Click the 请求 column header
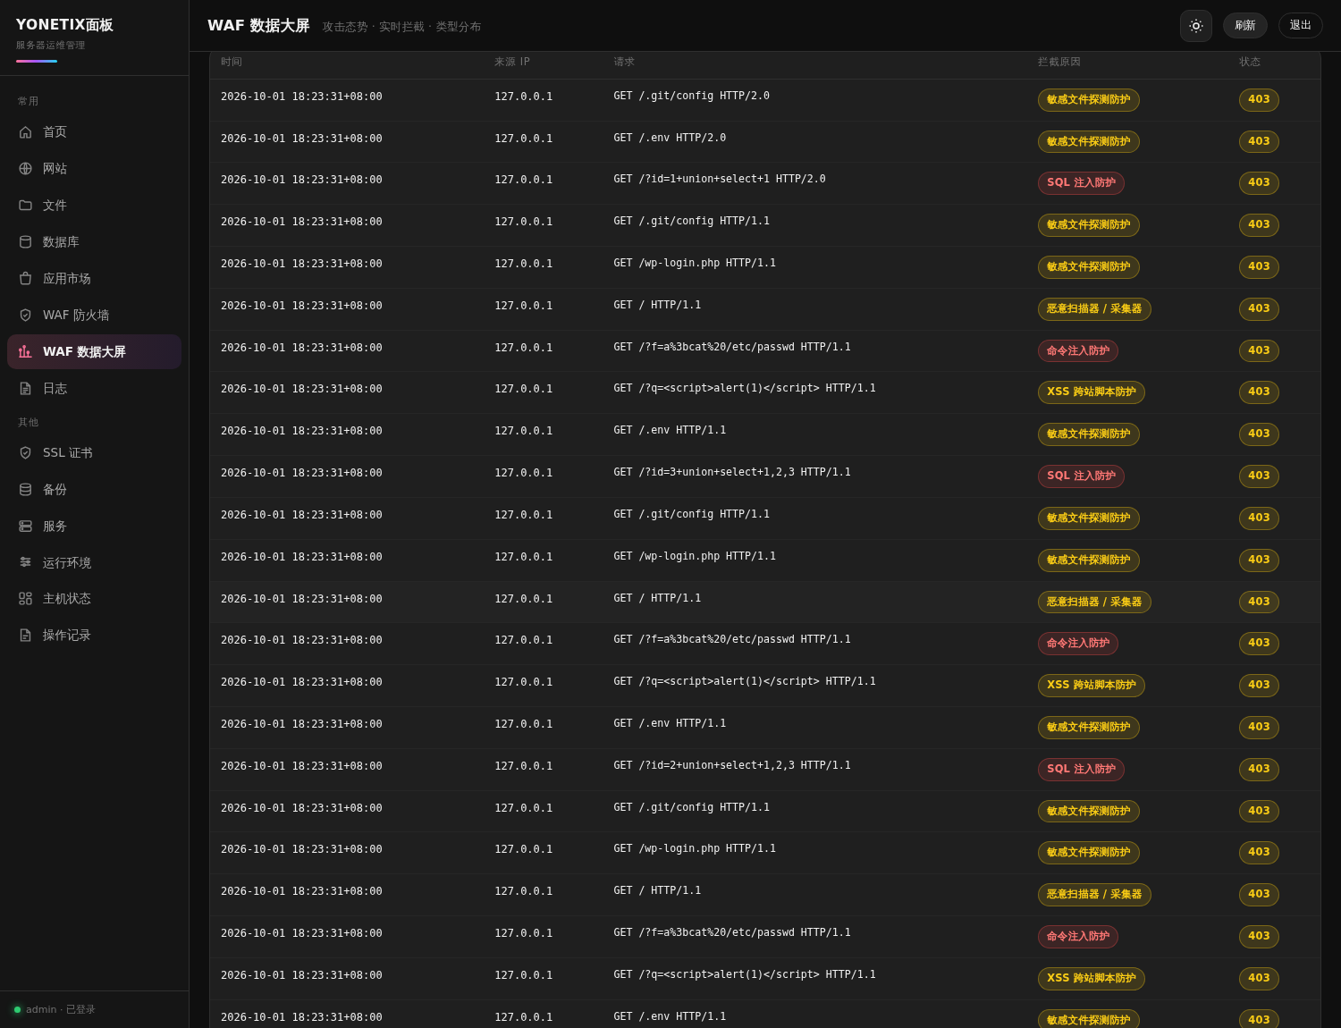 click(x=624, y=63)
